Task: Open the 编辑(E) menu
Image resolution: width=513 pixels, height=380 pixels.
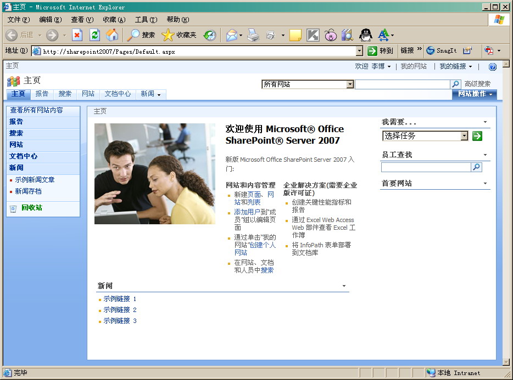Action: pyautogui.click(x=51, y=20)
